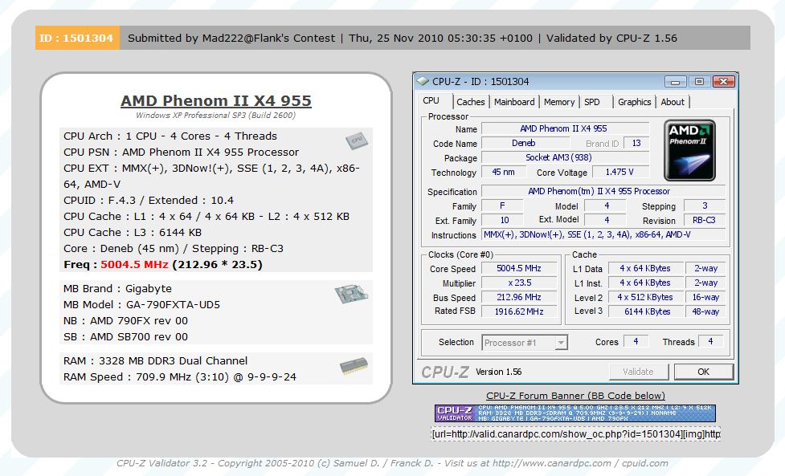The image size is (785, 476).
Task: Switch to the Mainboard tab
Action: click(x=514, y=102)
